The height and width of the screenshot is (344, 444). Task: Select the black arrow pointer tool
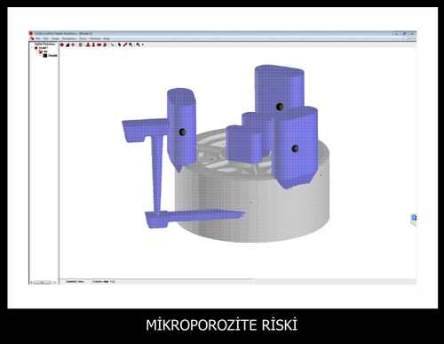[119, 44]
